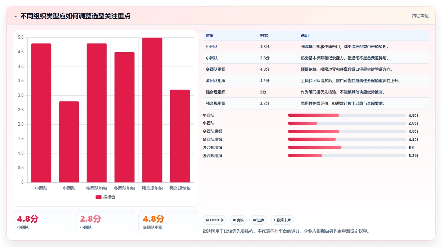
Task: Click the 5.0 tick on the chart y-axis
Action: click(20, 37)
